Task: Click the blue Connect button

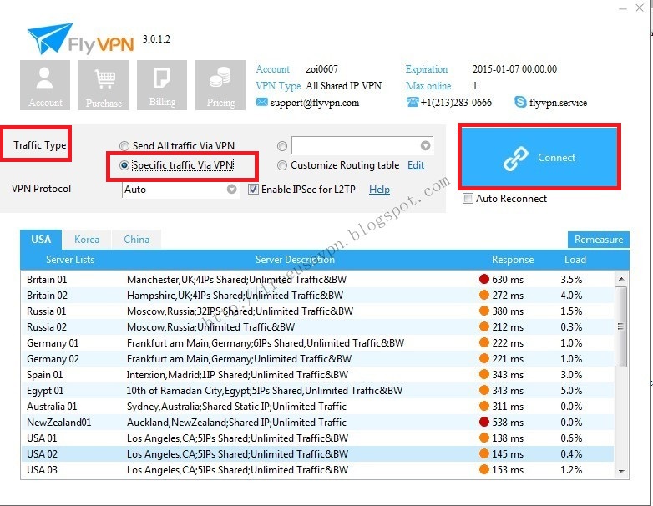Action: 539,157
